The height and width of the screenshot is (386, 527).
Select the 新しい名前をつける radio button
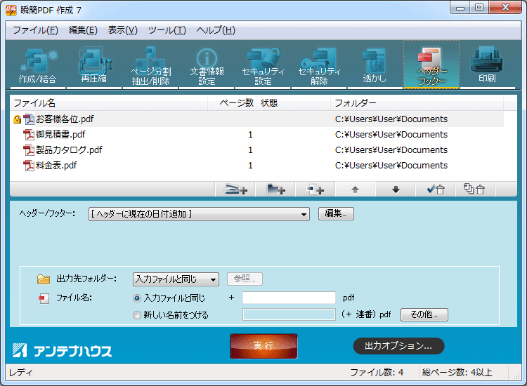[x=137, y=315]
